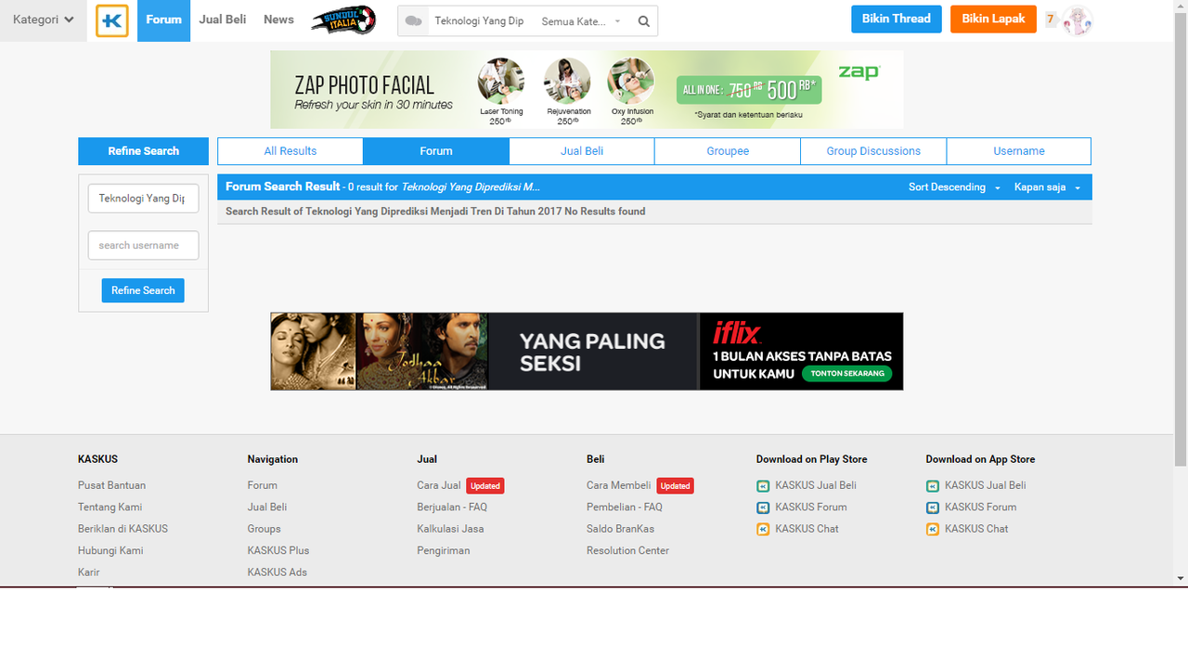Click the Bikin Thread button
This screenshot has width=1188, height=668.
897,19
